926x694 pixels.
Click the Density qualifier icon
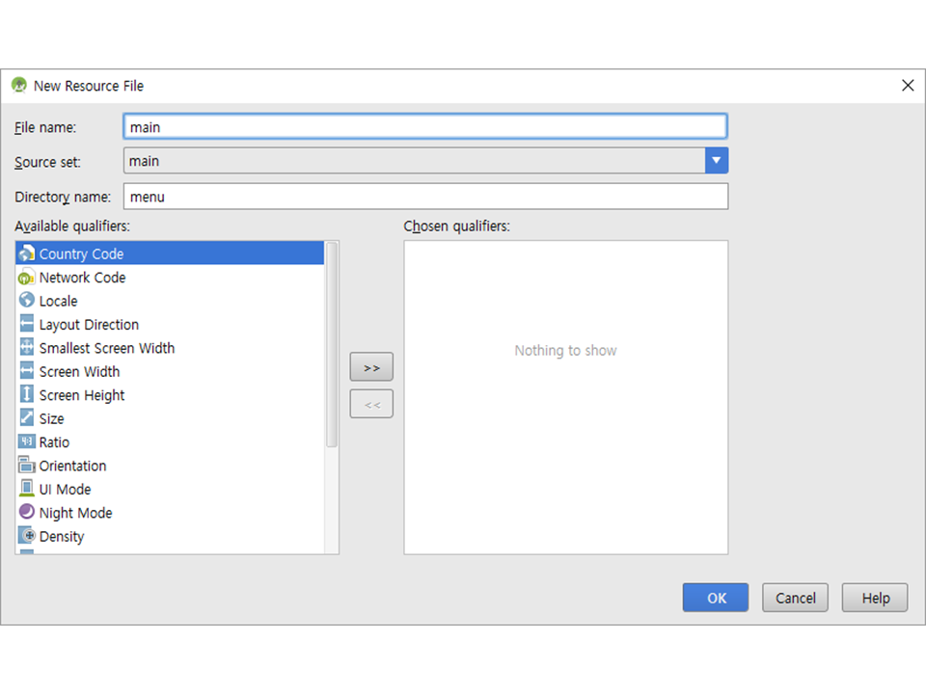coord(26,536)
